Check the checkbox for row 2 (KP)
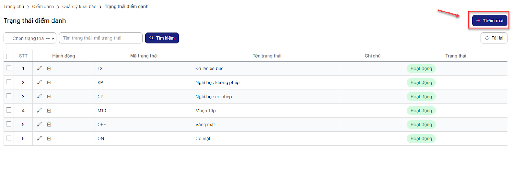The image size is (512, 180). point(9,82)
